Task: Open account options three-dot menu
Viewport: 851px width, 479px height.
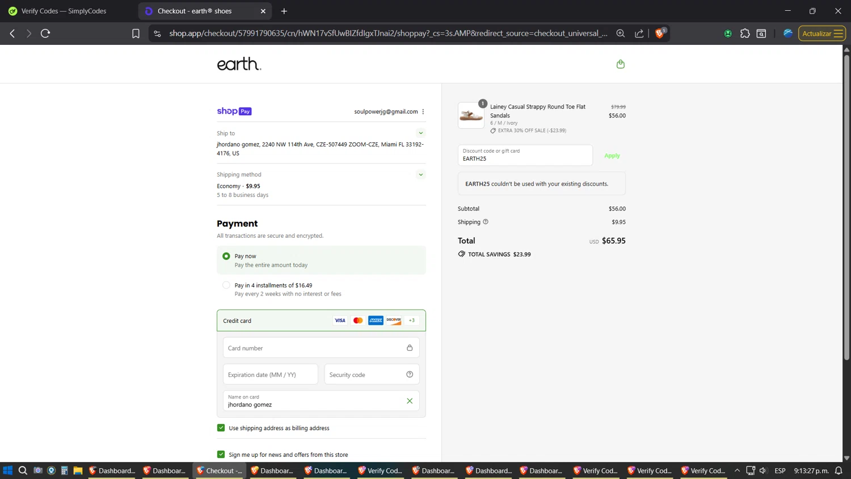Action: click(423, 112)
